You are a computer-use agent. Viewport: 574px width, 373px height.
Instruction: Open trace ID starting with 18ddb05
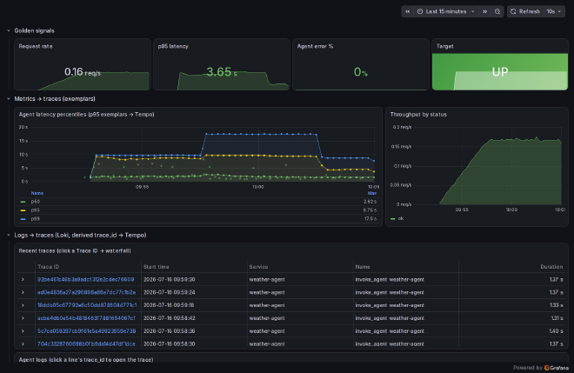[x=87, y=305]
